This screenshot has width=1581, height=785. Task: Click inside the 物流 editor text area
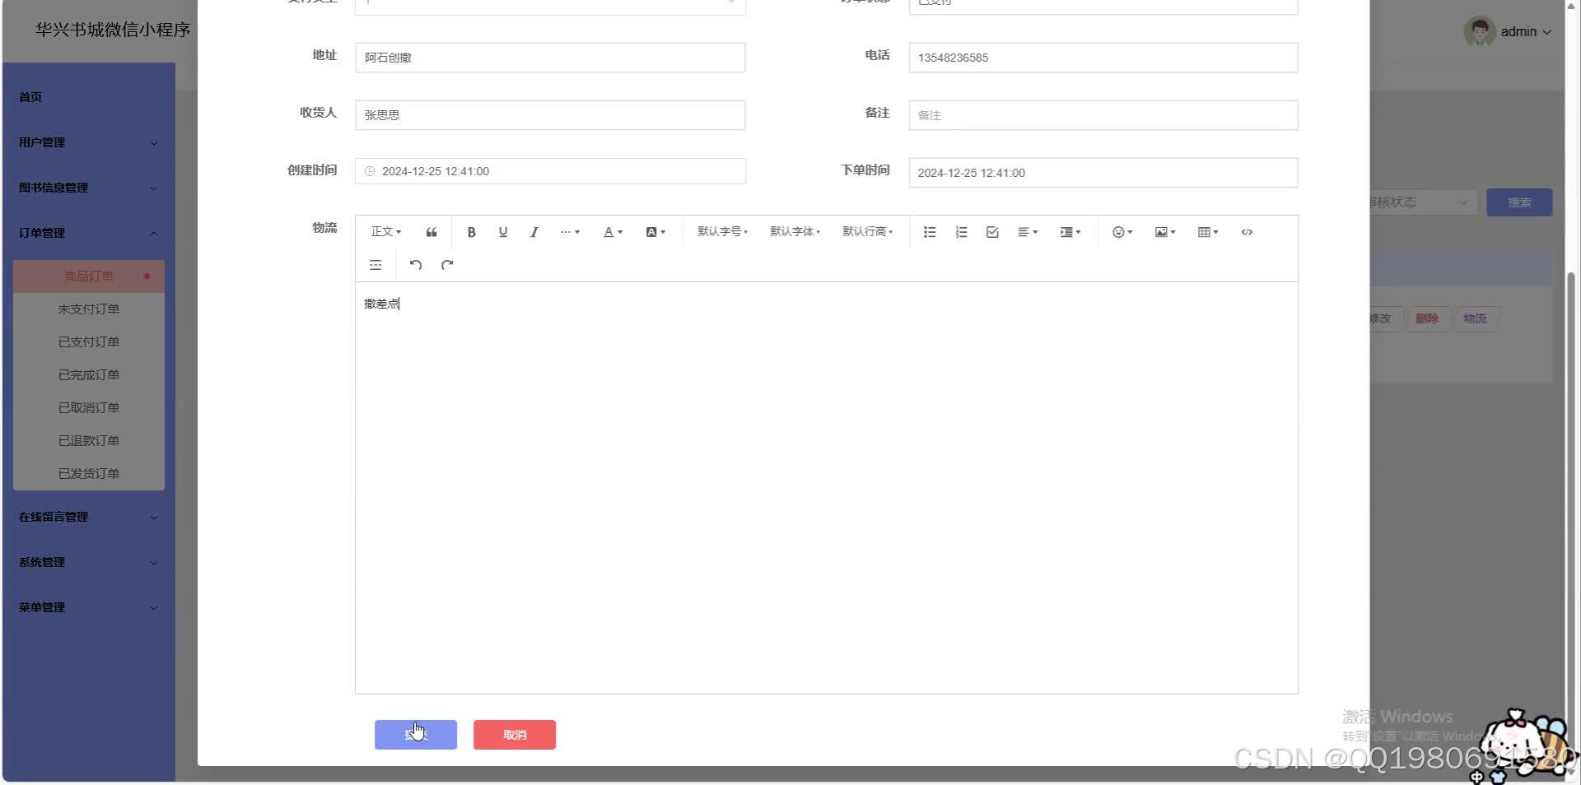click(827, 487)
